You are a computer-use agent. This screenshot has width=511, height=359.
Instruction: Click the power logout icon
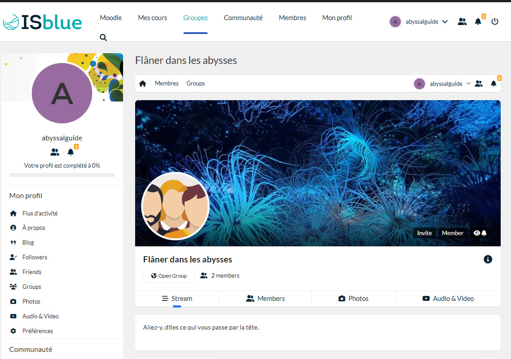click(x=494, y=21)
